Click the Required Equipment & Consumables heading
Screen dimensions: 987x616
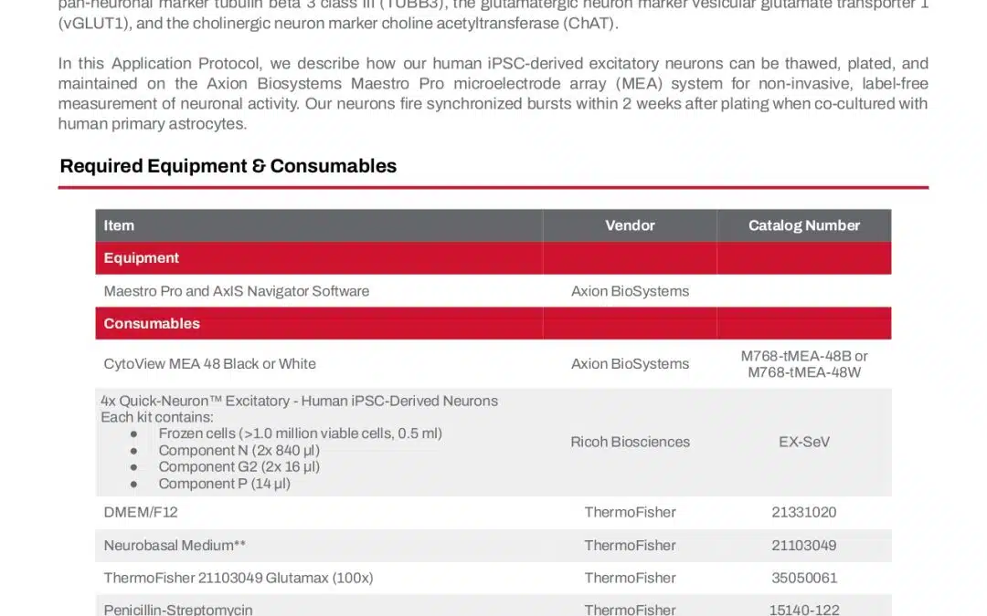(x=228, y=166)
